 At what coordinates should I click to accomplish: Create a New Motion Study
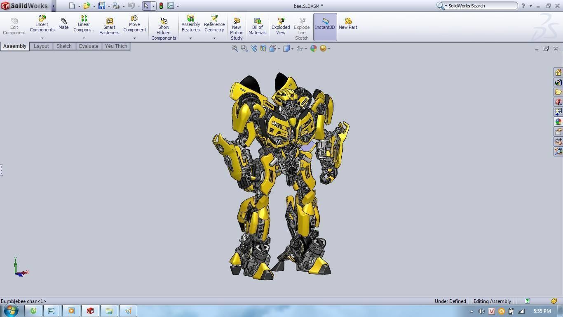tap(237, 29)
